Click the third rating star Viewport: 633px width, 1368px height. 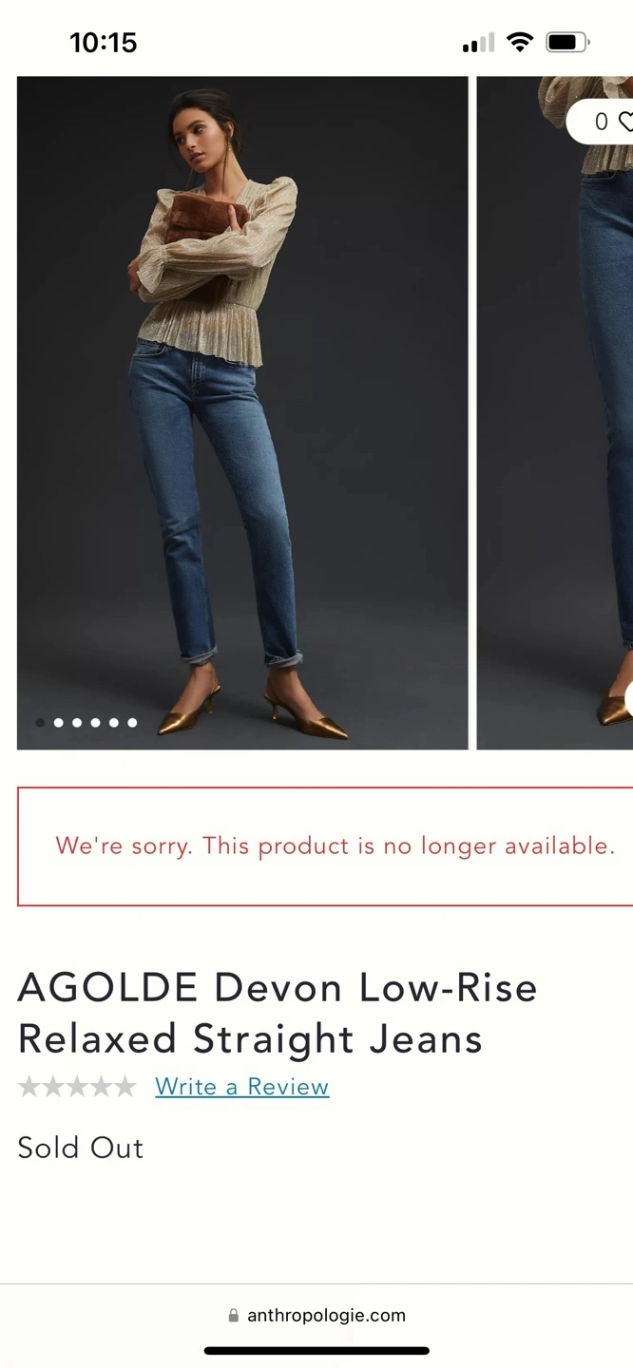(x=77, y=1087)
